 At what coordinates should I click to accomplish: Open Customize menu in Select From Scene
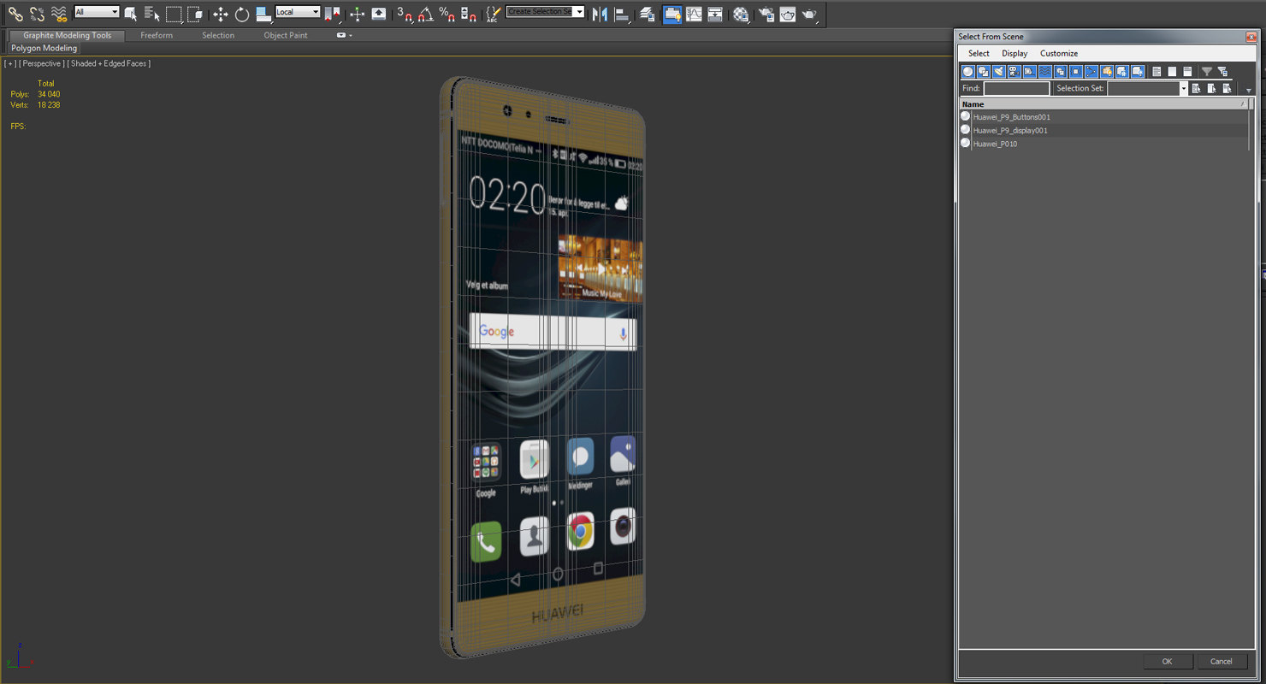[1059, 53]
